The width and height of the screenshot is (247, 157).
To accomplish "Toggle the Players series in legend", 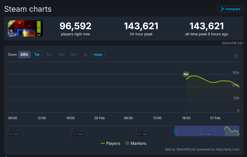I will tap(110, 143).
